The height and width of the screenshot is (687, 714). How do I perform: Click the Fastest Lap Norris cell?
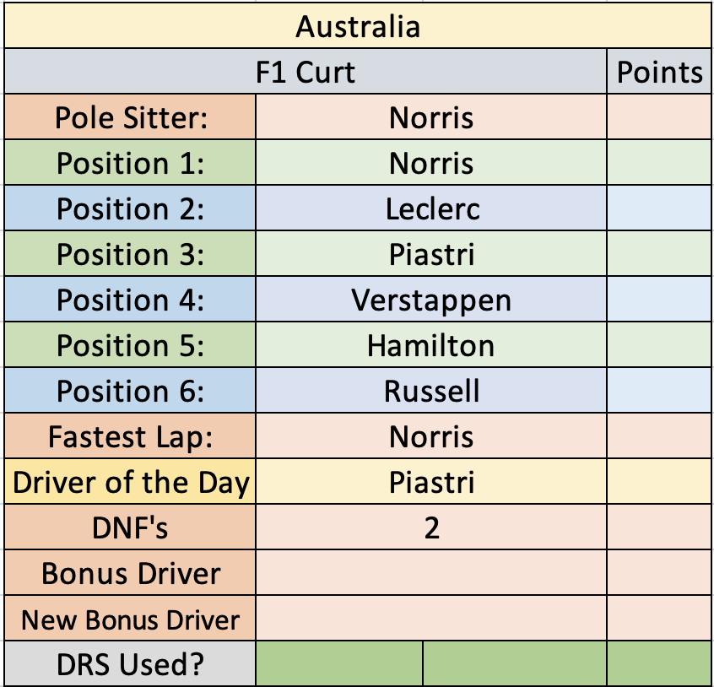tap(431, 435)
